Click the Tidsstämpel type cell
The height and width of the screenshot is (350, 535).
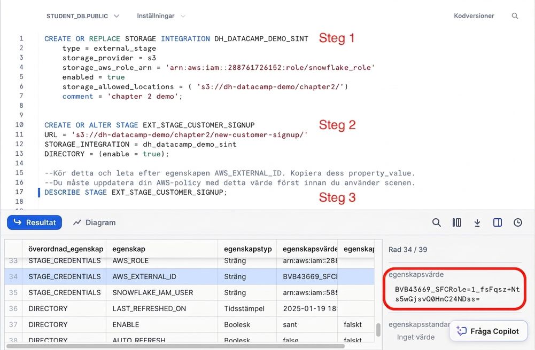(247, 308)
